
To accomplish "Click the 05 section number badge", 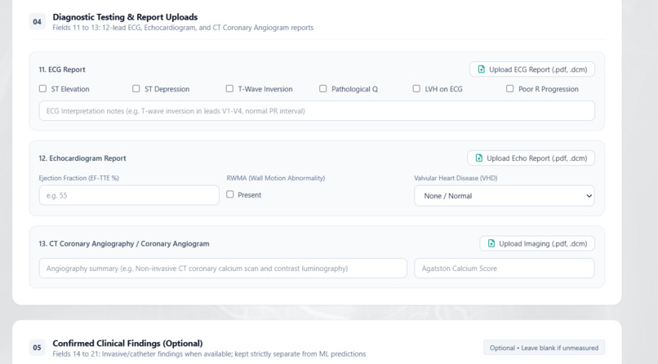I will pos(37,348).
